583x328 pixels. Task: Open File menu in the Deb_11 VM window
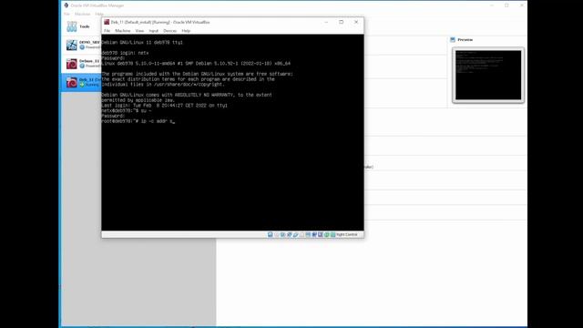pyautogui.click(x=107, y=31)
